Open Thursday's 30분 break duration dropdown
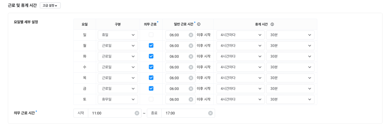The height and width of the screenshot is (131, 391). [290, 78]
